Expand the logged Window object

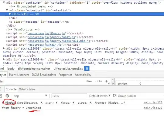click(x=3, y=103)
